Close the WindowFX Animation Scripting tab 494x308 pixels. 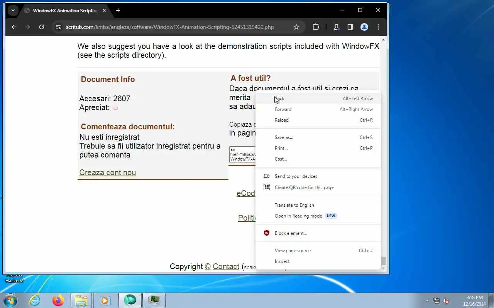pos(104,10)
